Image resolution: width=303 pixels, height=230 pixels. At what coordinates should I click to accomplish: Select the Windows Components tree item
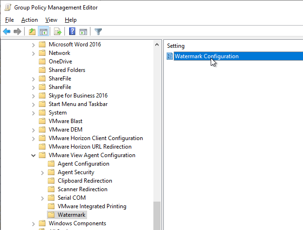click(77, 223)
